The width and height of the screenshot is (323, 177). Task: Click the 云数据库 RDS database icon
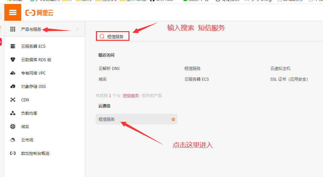(13, 60)
